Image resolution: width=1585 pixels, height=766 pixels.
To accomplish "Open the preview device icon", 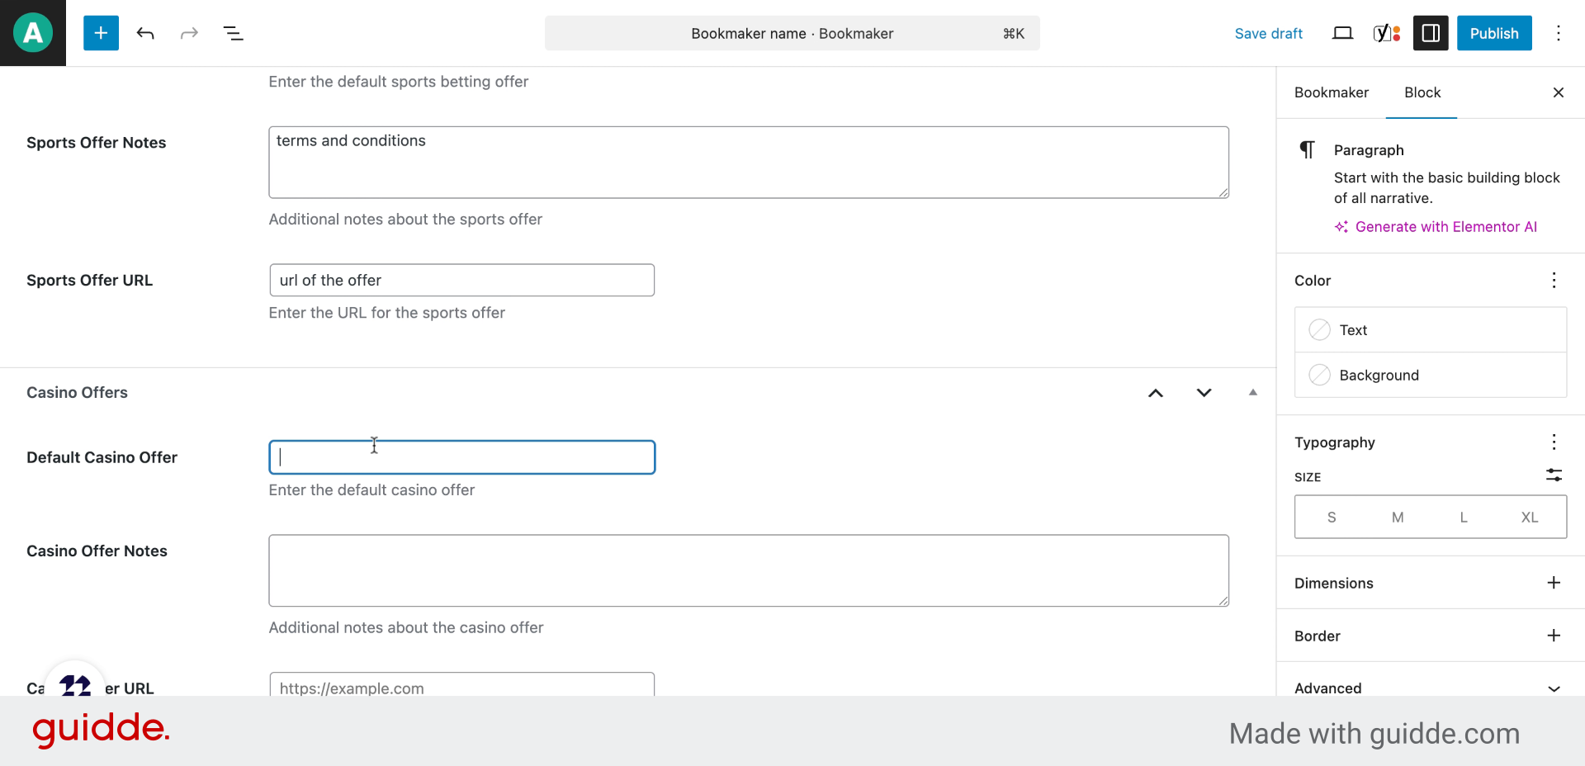I will [1342, 33].
